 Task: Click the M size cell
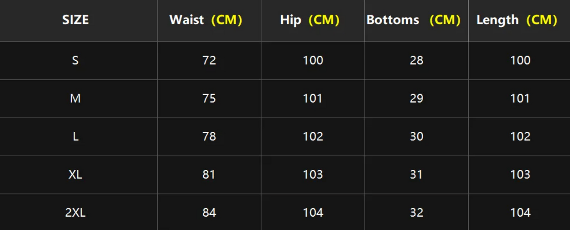tap(75, 98)
